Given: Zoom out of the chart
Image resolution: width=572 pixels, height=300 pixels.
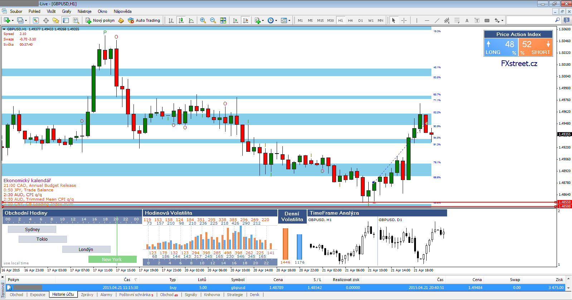Looking at the screenshot, I should tap(213, 20).
